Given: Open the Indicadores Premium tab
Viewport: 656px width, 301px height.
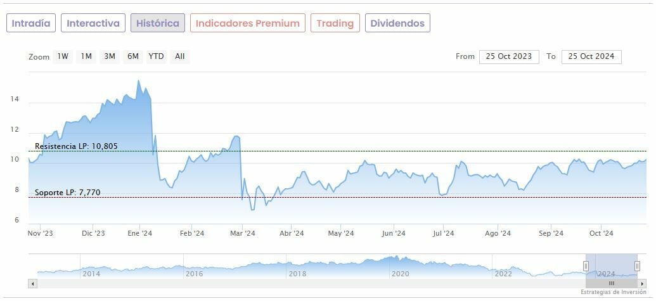Looking at the screenshot, I should coord(247,23).
